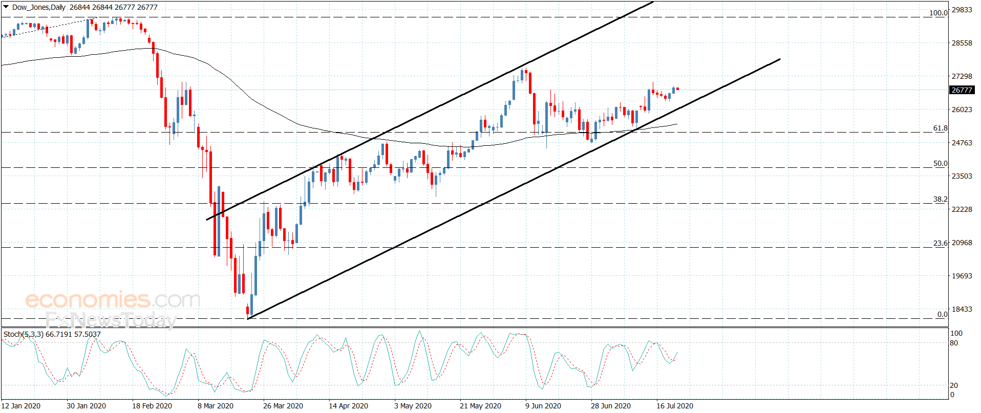This screenshot has width=981, height=413.
Task: Click the 18433 price scale label
Action: pyautogui.click(x=962, y=309)
